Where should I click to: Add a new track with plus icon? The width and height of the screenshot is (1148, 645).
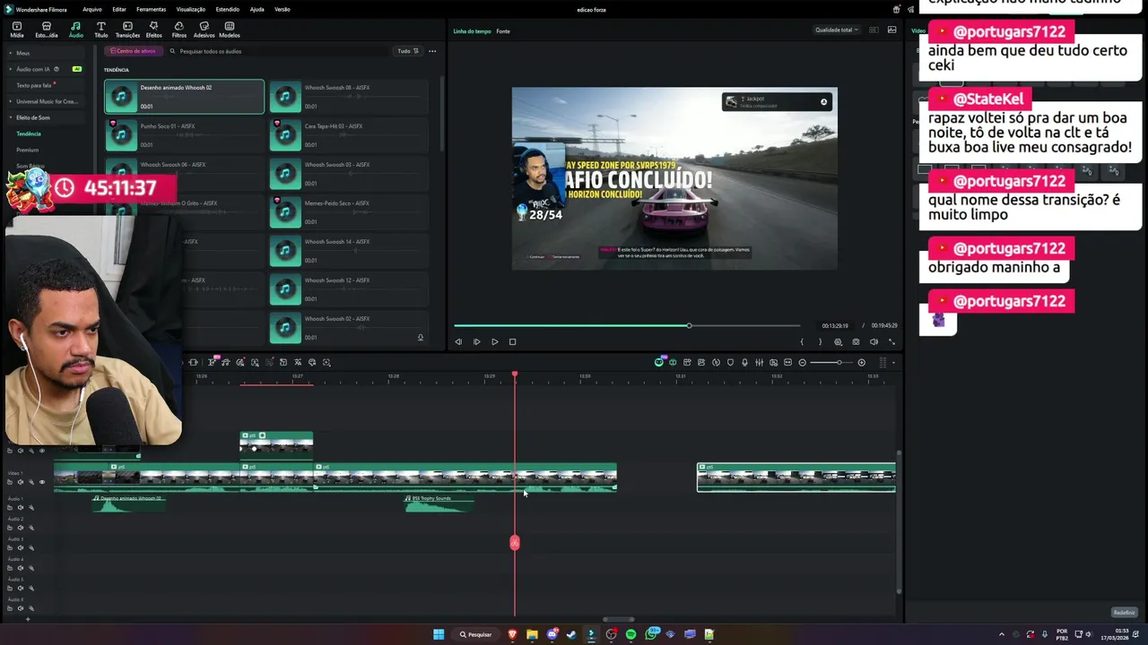[x=27, y=619]
